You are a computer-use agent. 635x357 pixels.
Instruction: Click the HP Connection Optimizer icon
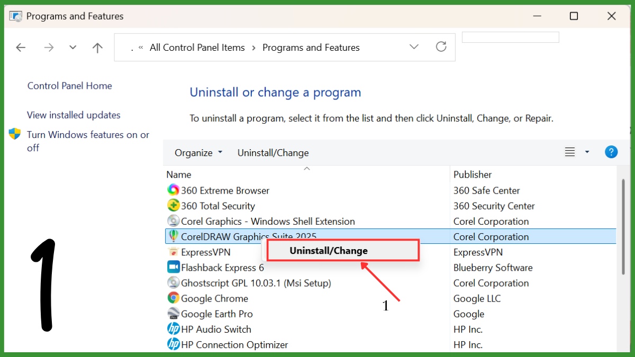(x=173, y=344)
